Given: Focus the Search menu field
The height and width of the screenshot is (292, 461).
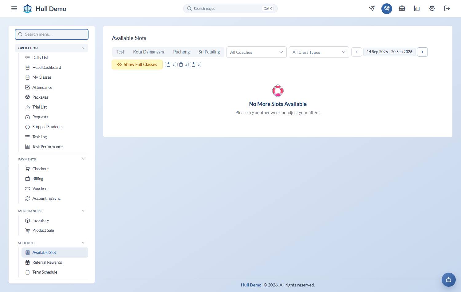Looking at the screenshot, I should click(x=52, y=34).
